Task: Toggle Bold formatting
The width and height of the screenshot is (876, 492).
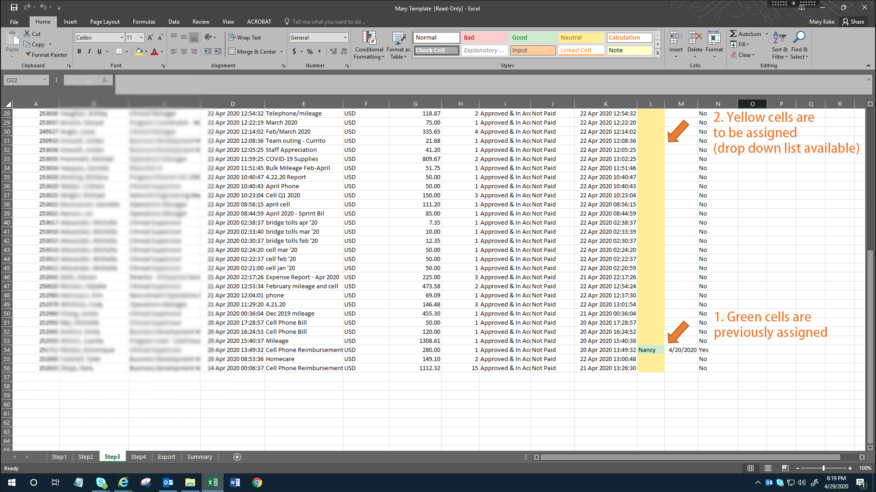Action: (x=79, y=51)
